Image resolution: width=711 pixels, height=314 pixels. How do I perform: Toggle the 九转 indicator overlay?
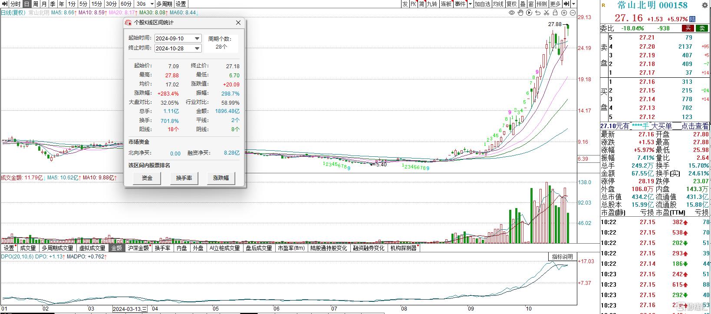click(432, 4)
